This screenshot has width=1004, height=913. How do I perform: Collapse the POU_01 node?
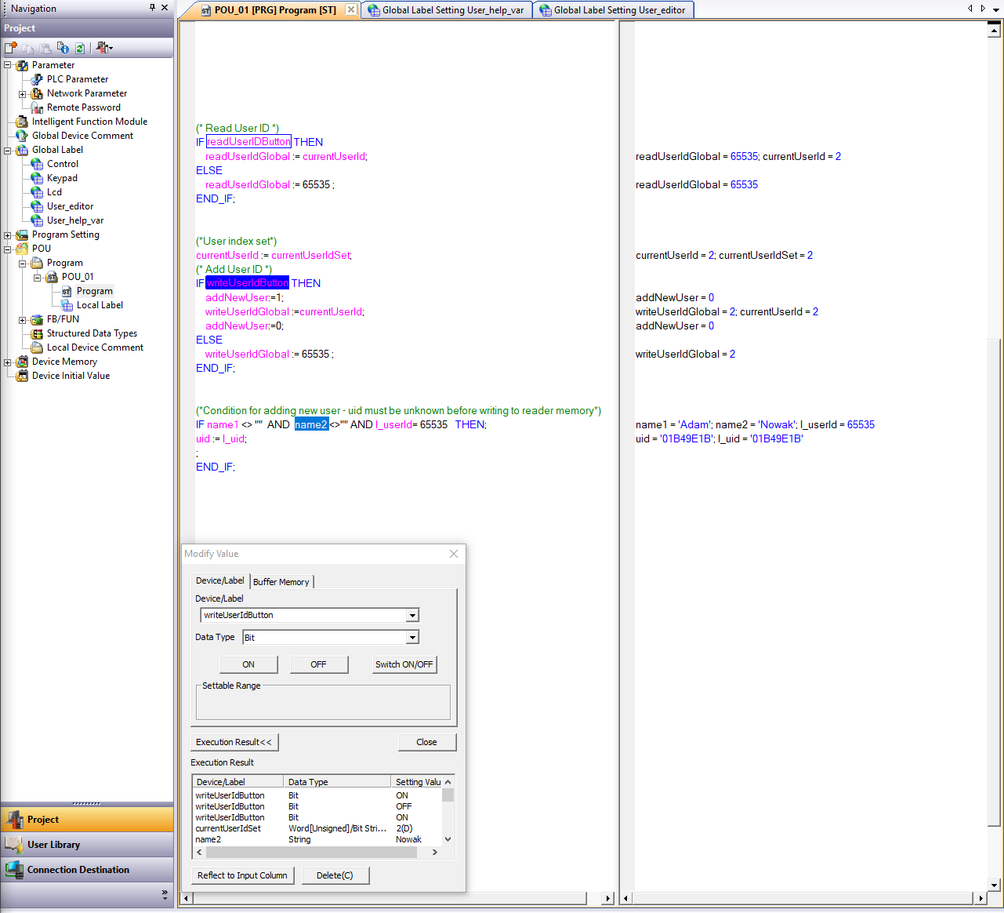38,277
